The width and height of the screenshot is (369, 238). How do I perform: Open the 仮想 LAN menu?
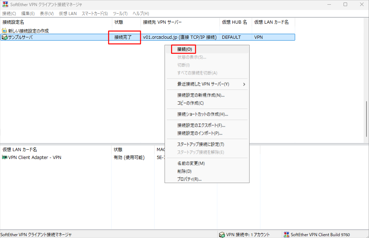click(x=68, y=14)
